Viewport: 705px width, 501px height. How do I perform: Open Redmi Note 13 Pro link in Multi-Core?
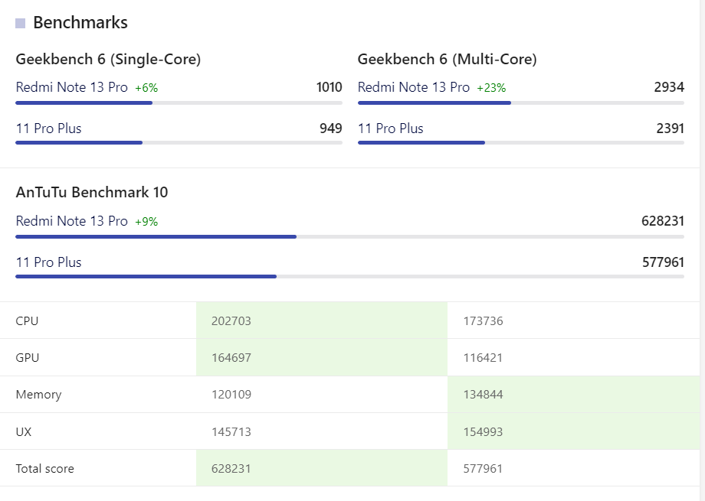click(x=414, y=87)
